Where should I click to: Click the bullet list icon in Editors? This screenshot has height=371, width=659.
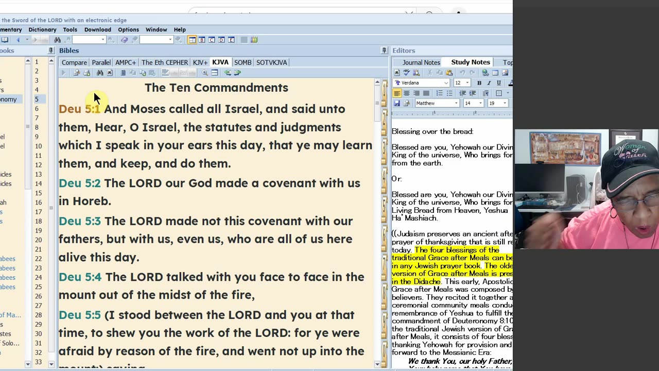(x=449, y=93)
